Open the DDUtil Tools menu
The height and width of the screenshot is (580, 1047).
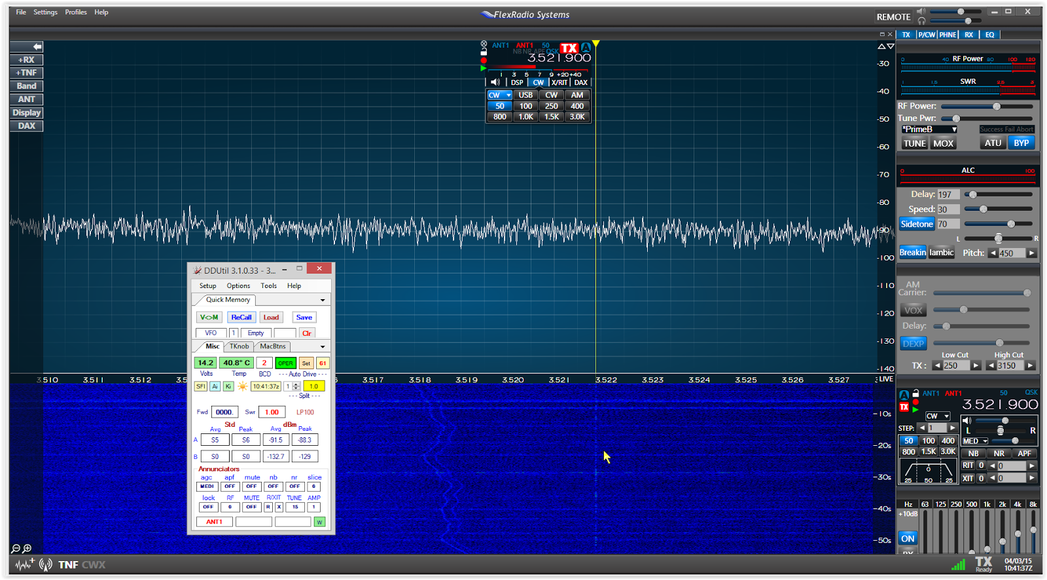pyautogui.click(x=268, y=286)
